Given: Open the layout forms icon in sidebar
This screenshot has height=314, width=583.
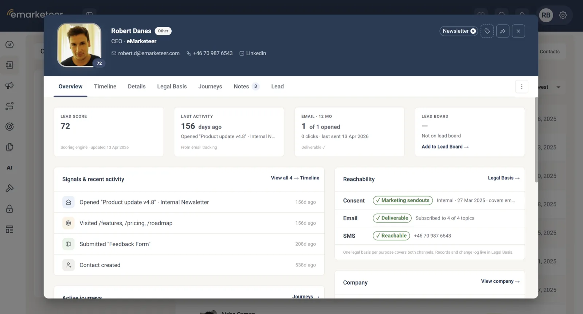Looking at the screenshot, I should pos(9,229).
